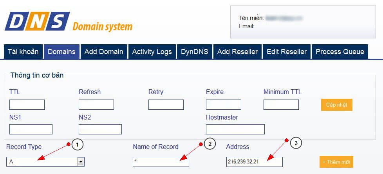
Task: Select the Hostmaster input box
Action: 235,129
